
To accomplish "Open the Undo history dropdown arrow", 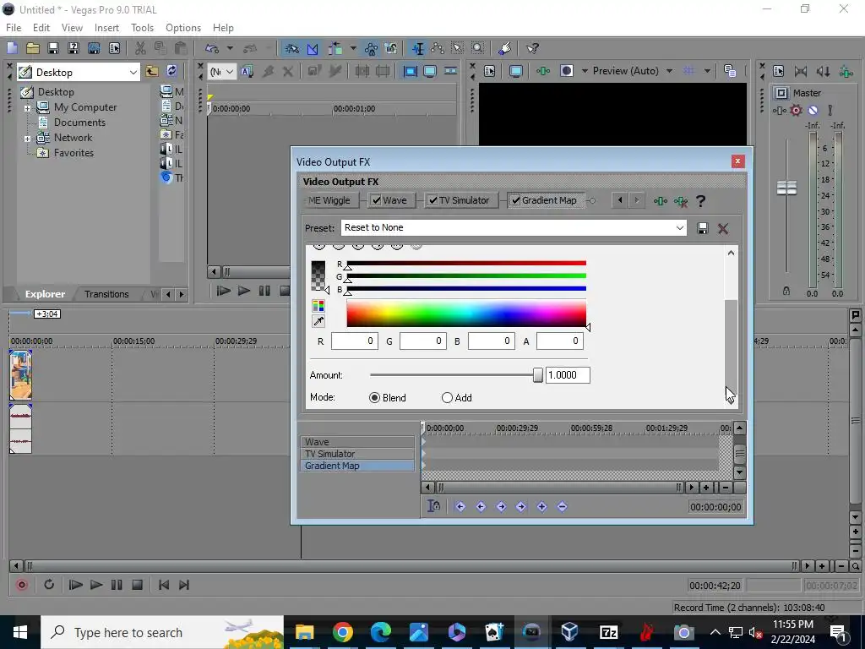I will 230,48.
